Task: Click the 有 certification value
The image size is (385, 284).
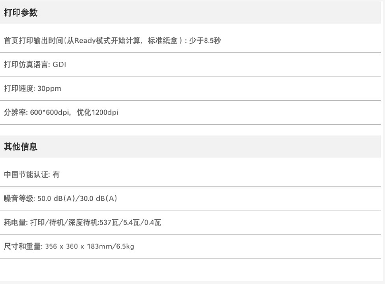Action: (x=56, y=175)
